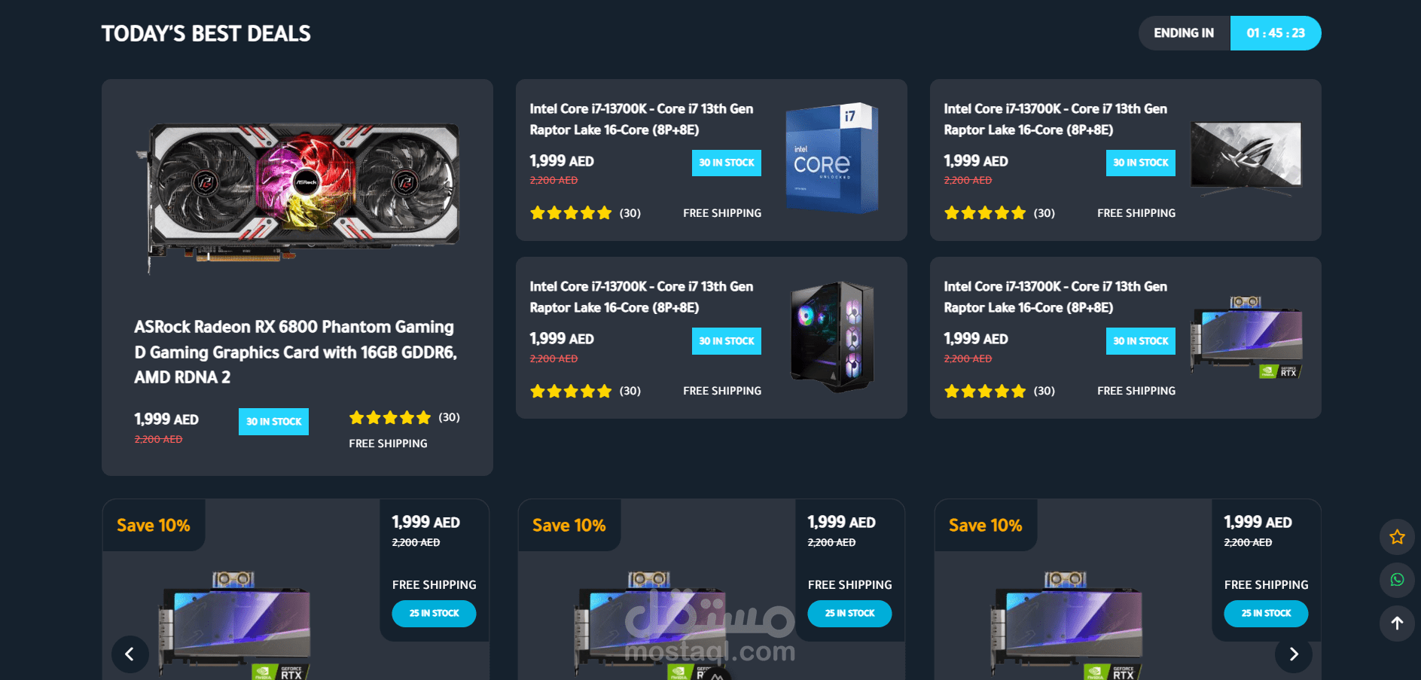The width and height of the screenshot is (1421, 680).
Task: Open the ASRock Radeon RX 6800 image
Action: point(297,196)
